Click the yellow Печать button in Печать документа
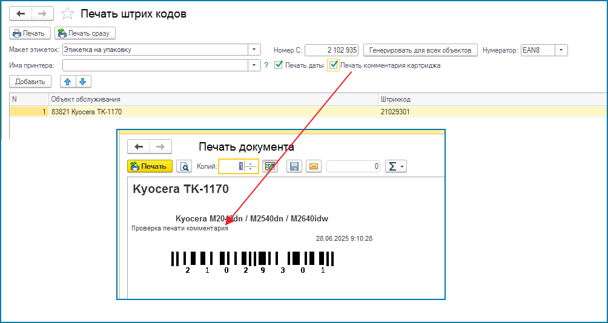Viewport: 608px width, 323px height. pyautogui.click(x=150, y=166)
